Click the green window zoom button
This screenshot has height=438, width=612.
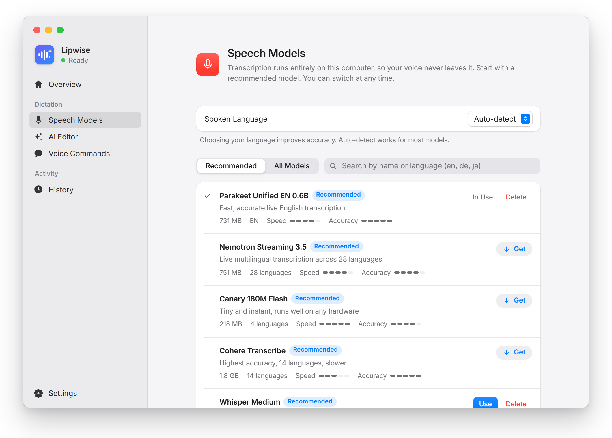pos(60,30)
